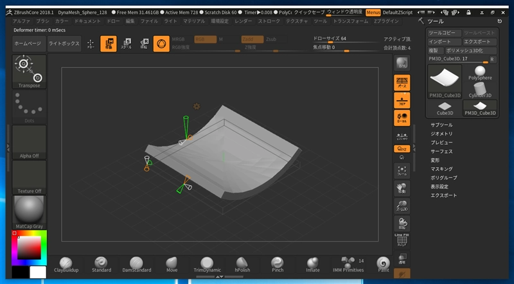Open the Transpose brush selector
This screenshot has width=514, height=284.
(29, 71)
